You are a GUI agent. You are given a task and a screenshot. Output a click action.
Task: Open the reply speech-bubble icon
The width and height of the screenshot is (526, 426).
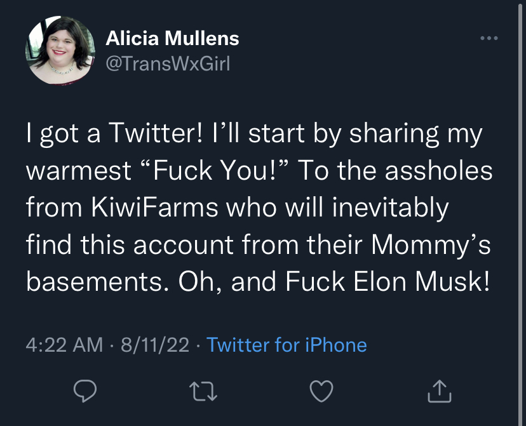pos(85,391)
